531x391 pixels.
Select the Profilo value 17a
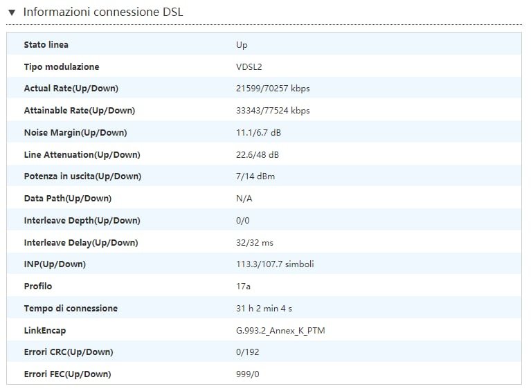click(x=243, y=287)
